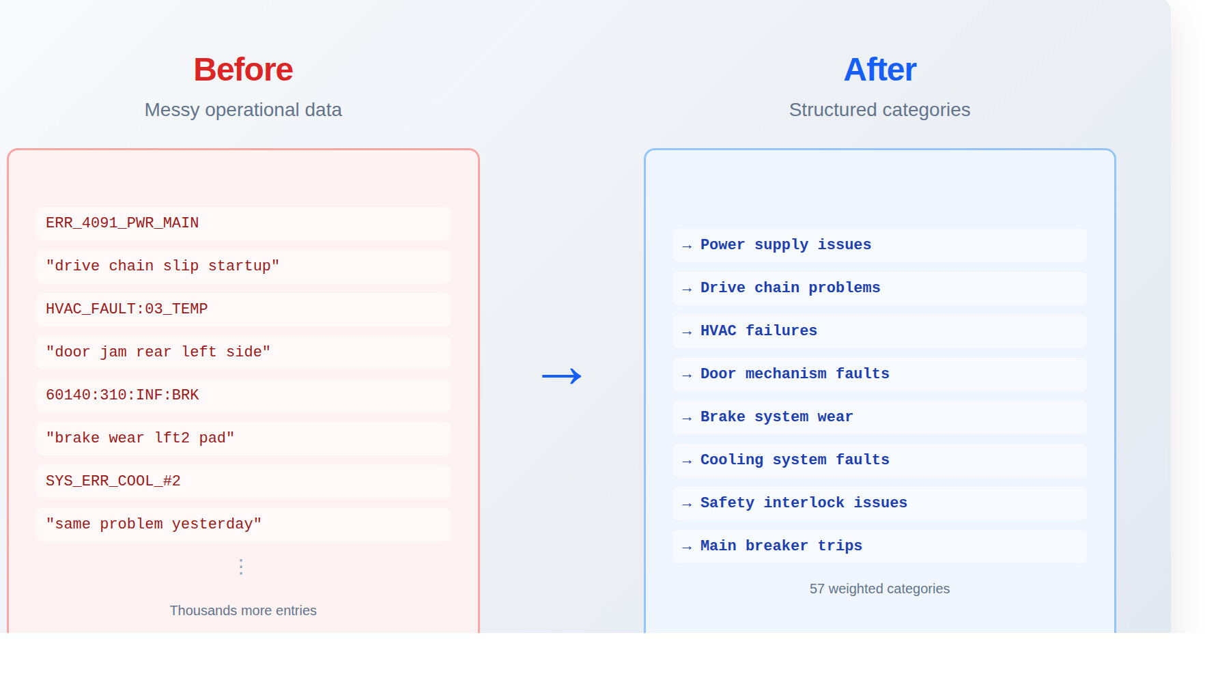1205x678 pixels.
Task: Click the arrow beside Brake system wear
Action: click(687, 418)
